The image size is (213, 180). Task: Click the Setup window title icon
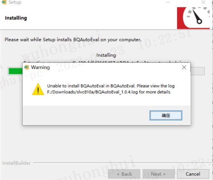[x=4, y=2]
